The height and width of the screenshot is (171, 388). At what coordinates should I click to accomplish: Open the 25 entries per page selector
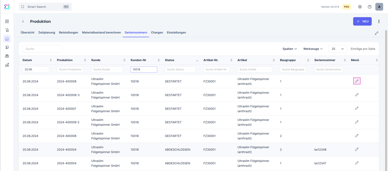[x=338, y=49]
